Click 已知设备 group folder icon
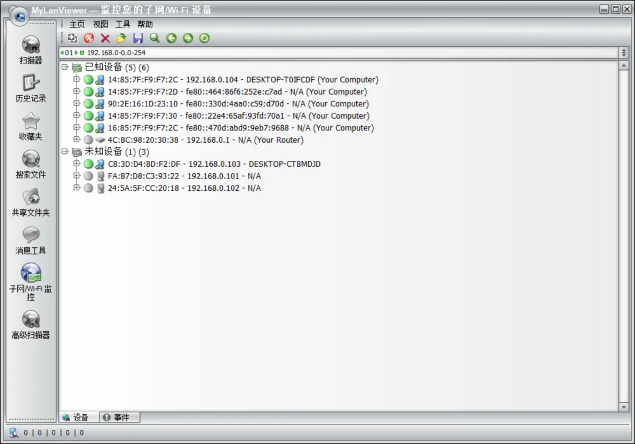The image size is (635, 444). [76, 68]
